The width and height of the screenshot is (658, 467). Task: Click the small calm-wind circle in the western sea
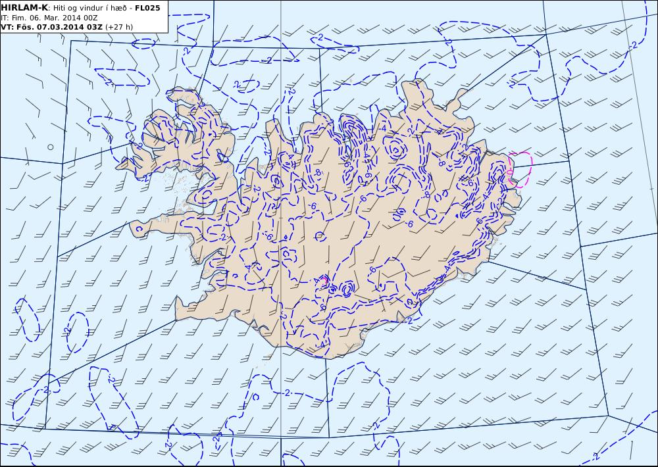click(x=51, y=147)
